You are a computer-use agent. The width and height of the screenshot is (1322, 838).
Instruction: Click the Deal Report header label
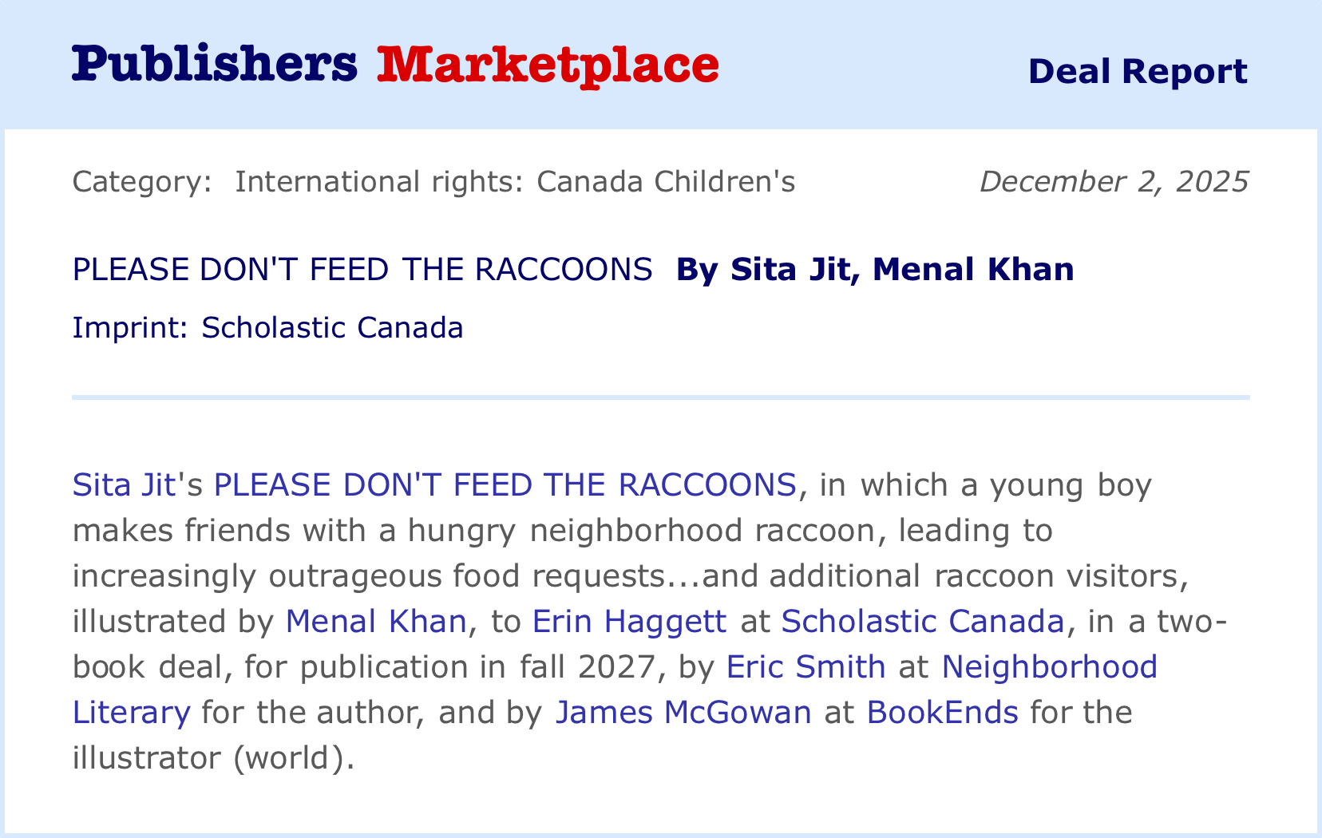[1137, 71]
